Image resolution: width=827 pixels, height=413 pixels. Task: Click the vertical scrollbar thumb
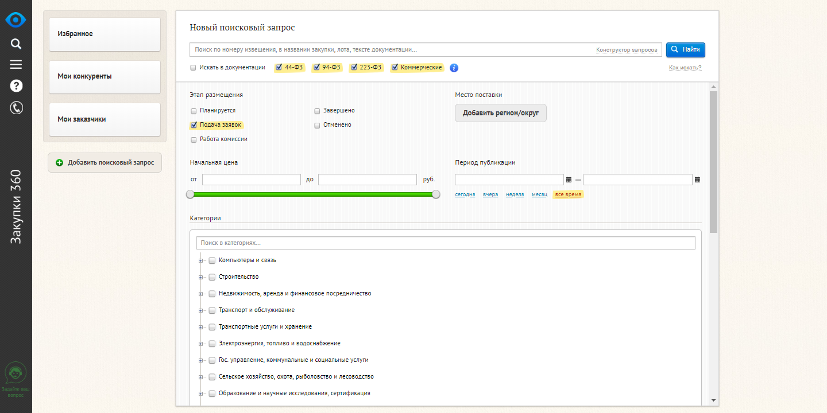pyautogui.click(x=714, y=162)
